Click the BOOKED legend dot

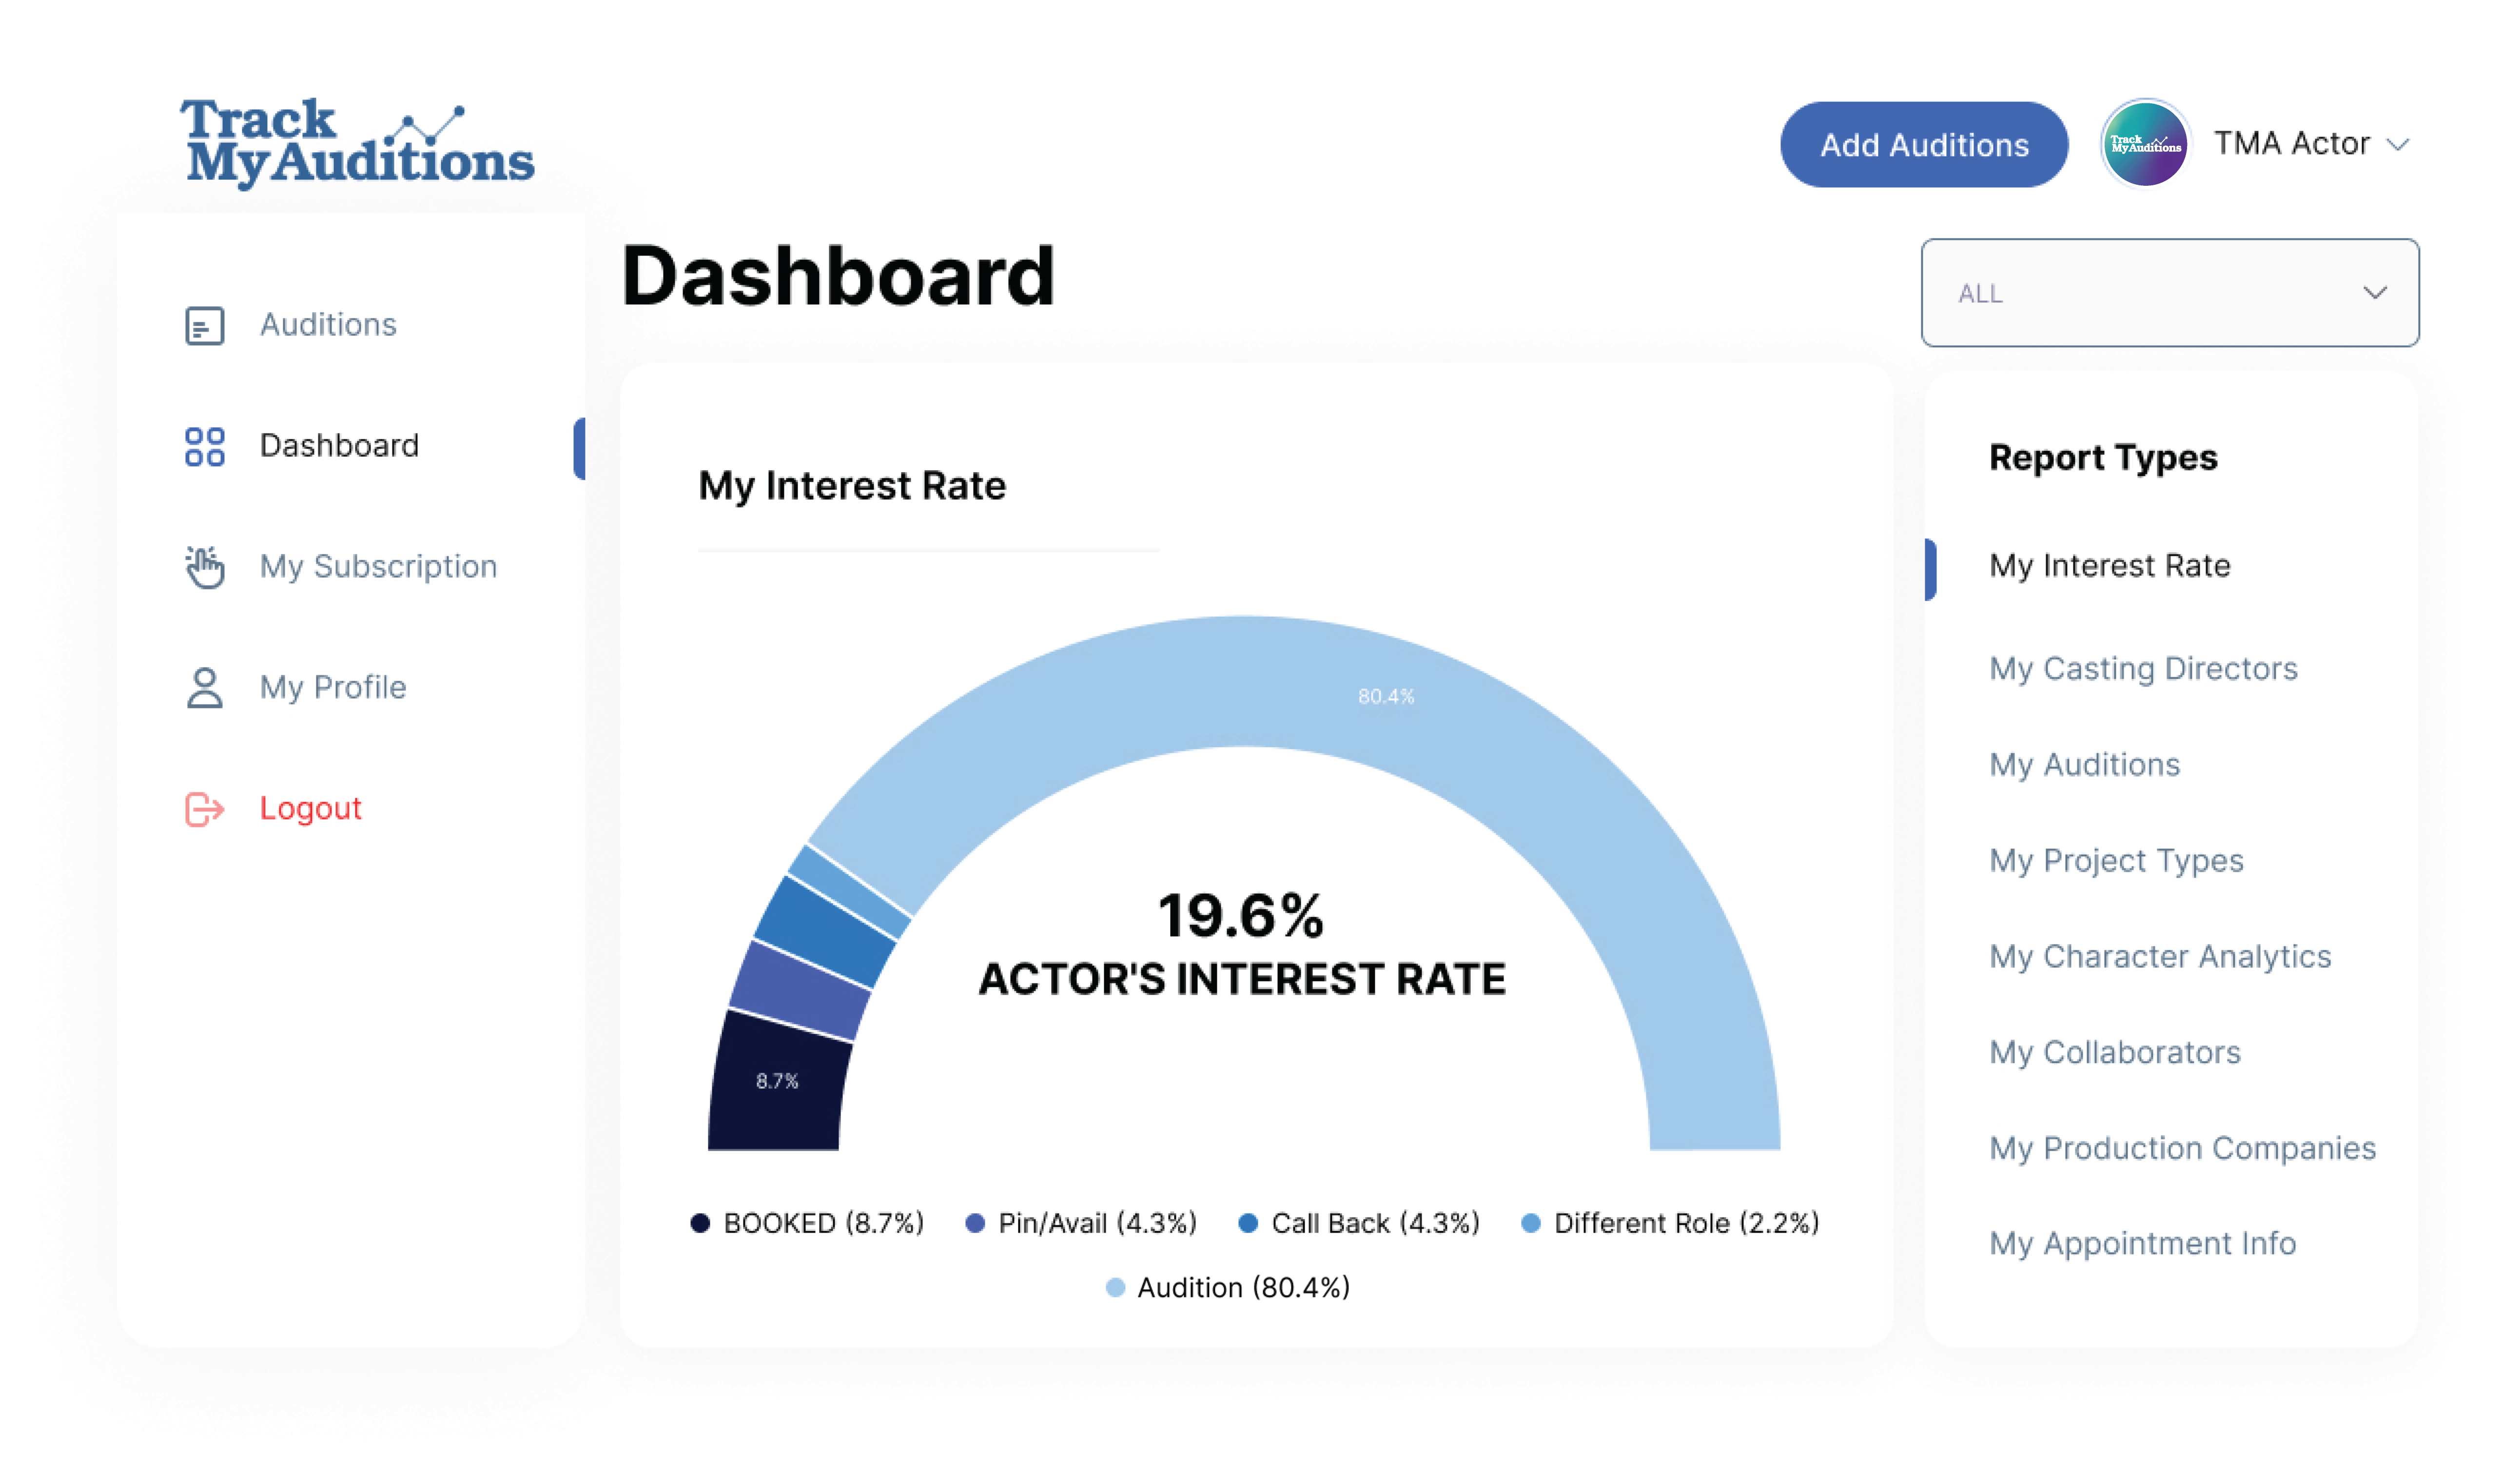coord(700,1224)
